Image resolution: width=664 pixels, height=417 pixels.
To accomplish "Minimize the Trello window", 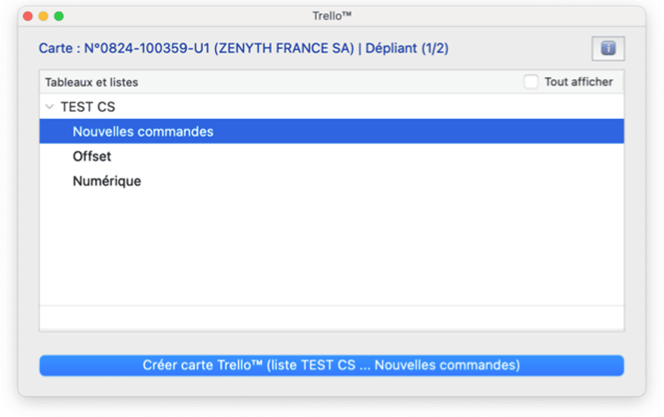I will point(43,16).
